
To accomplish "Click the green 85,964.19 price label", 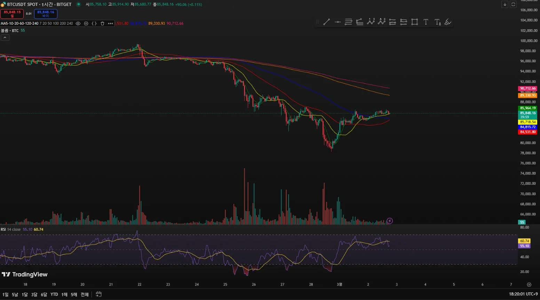I will click(528, 108).
